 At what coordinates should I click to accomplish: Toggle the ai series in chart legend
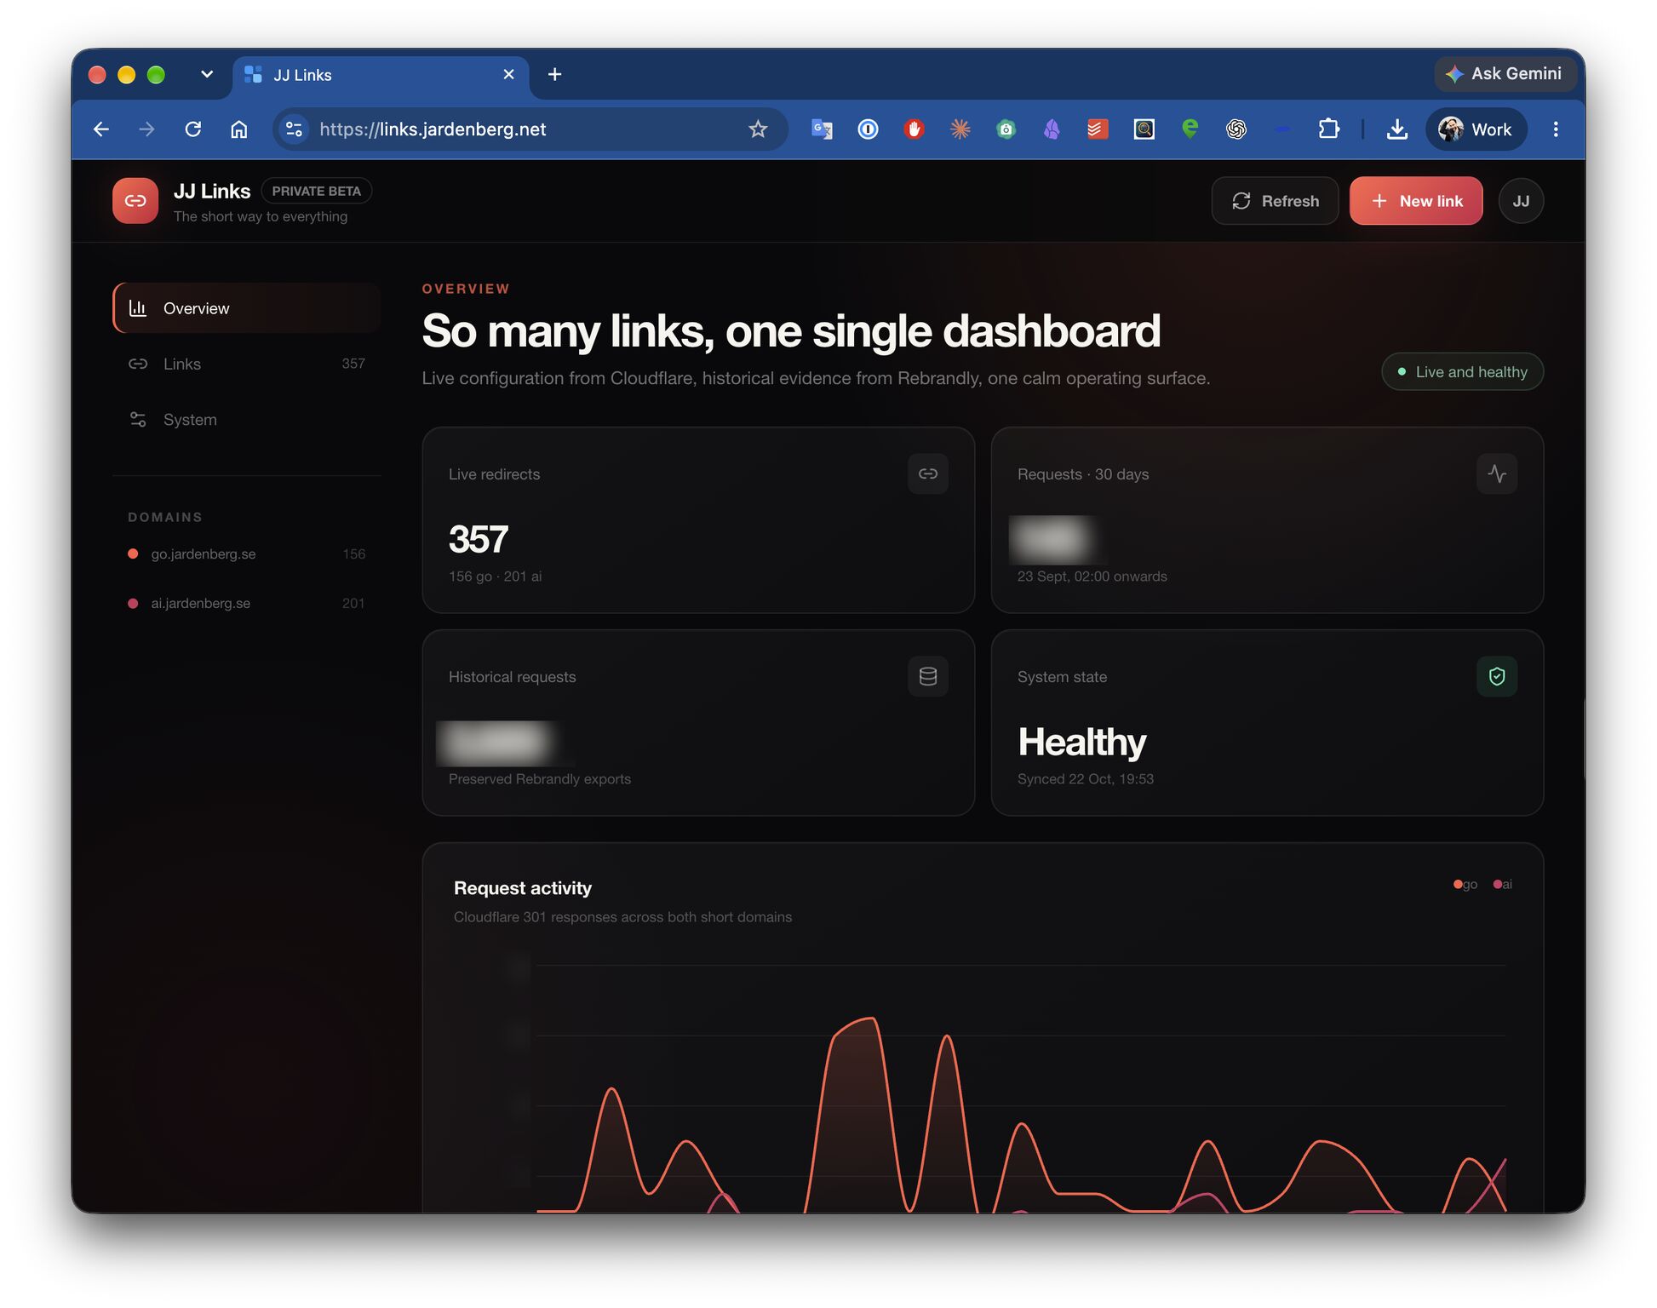(x=1503, y=885)
